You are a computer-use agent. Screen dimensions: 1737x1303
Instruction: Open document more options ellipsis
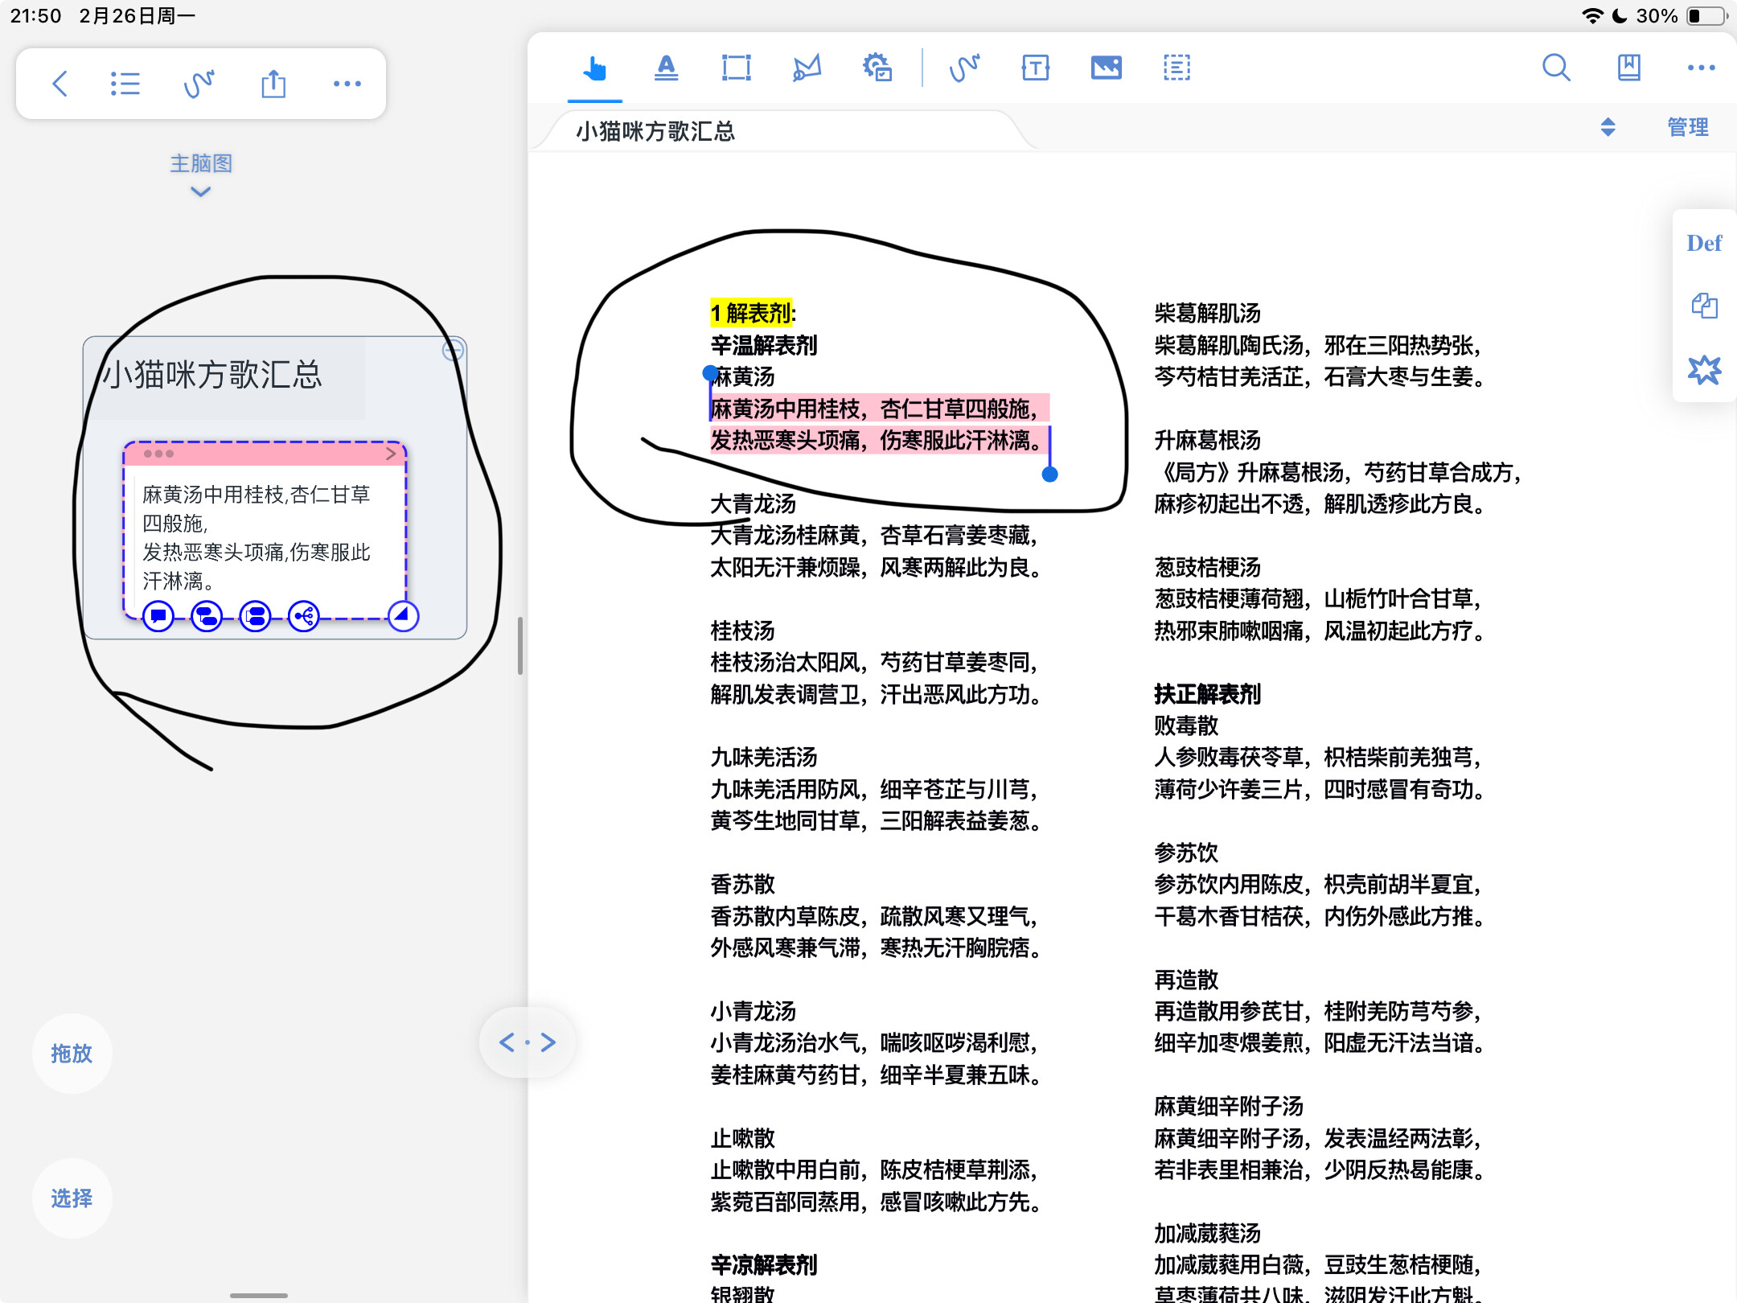(x=1702, y=68)
